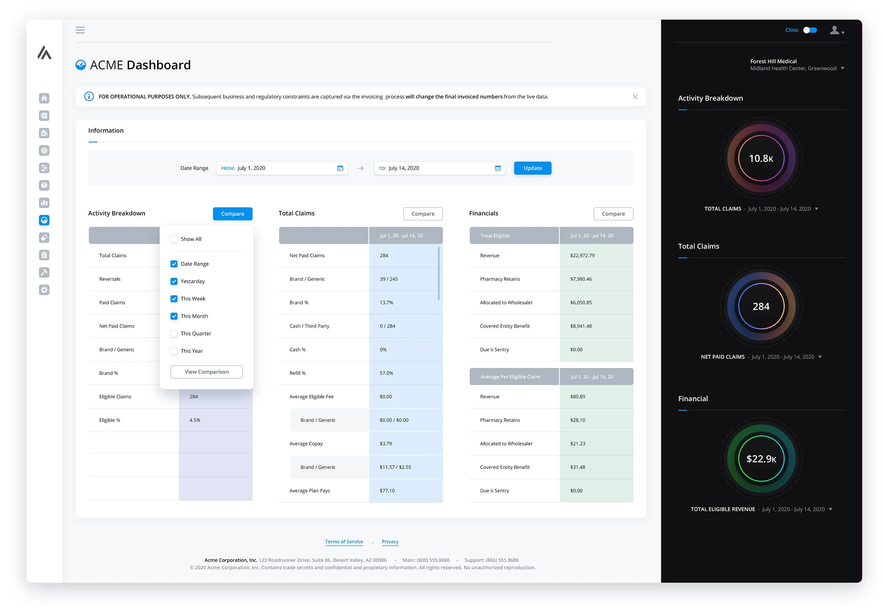Screen dimensions: 883x611
Task: Enable the This Quarter checkbox
Action: tap(174, 333)
